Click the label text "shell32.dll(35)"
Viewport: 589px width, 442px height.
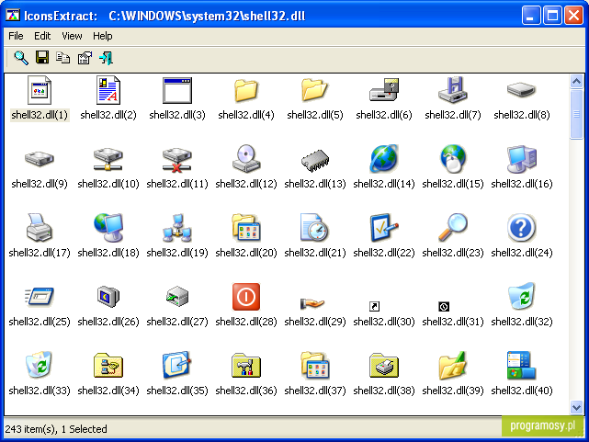click(x=177, y=391)
